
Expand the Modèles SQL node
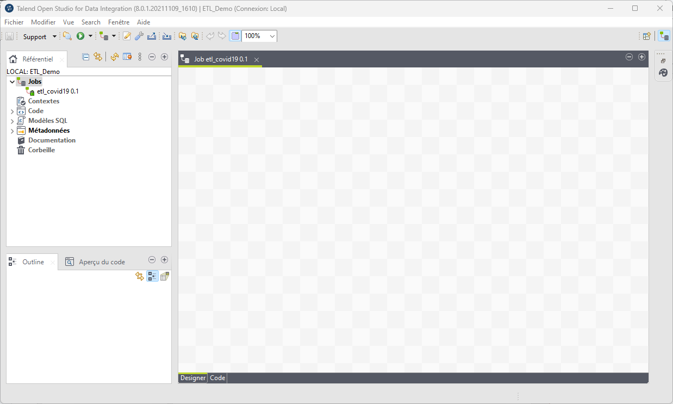[x=12, y=121]
